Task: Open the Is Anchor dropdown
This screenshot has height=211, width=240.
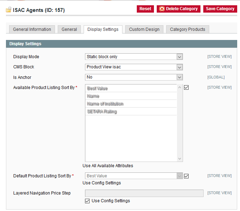Action: 134,77
